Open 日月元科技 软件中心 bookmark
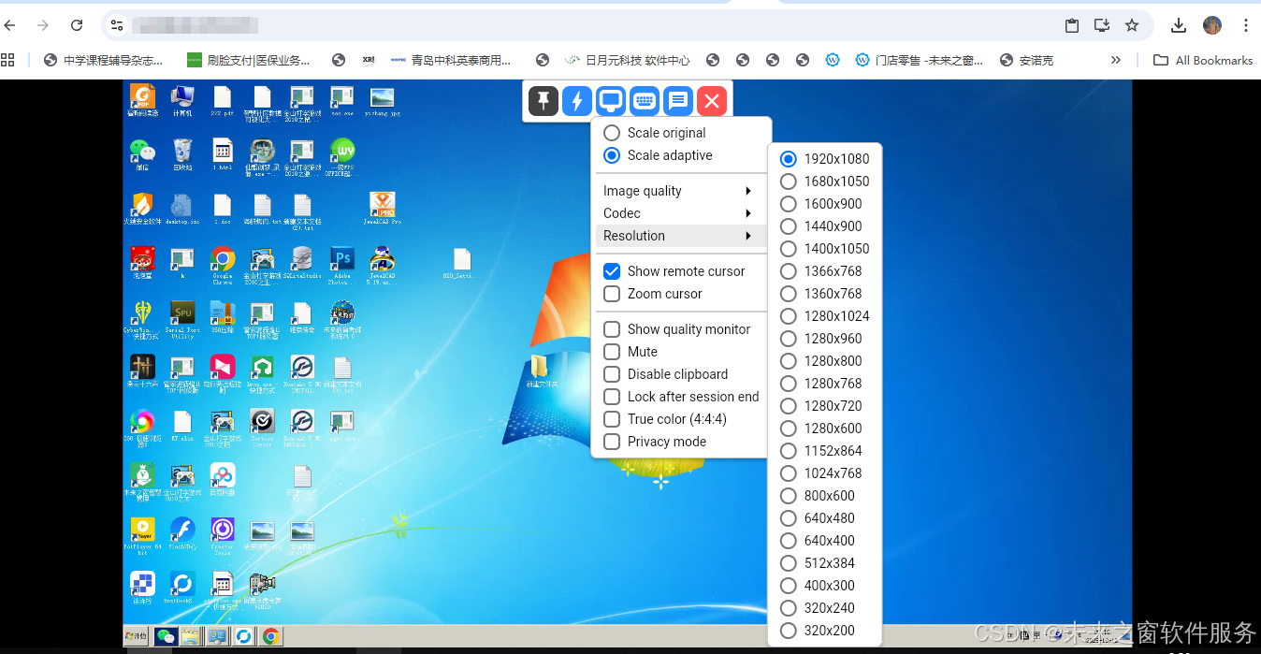This screenshot has width=1261, height=654. coord(628,60)
